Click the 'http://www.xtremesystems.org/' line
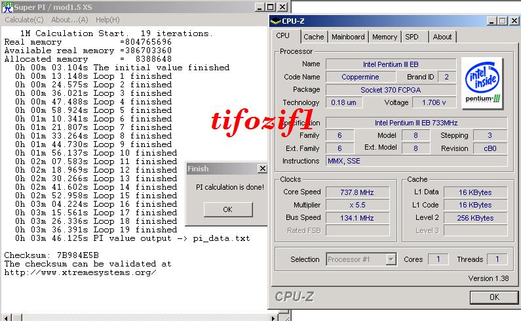The height and width of the screenshot is (321, 521). pyautogui.click(x=80, y=272)
